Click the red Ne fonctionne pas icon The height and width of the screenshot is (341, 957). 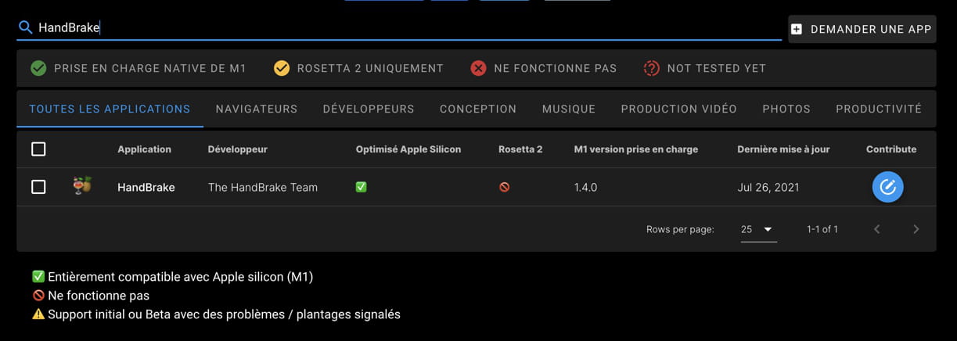coord(478,68)
